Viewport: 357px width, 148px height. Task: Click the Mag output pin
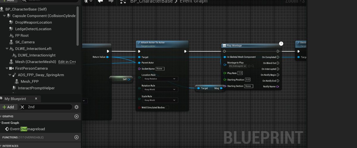tap(221, 88)
